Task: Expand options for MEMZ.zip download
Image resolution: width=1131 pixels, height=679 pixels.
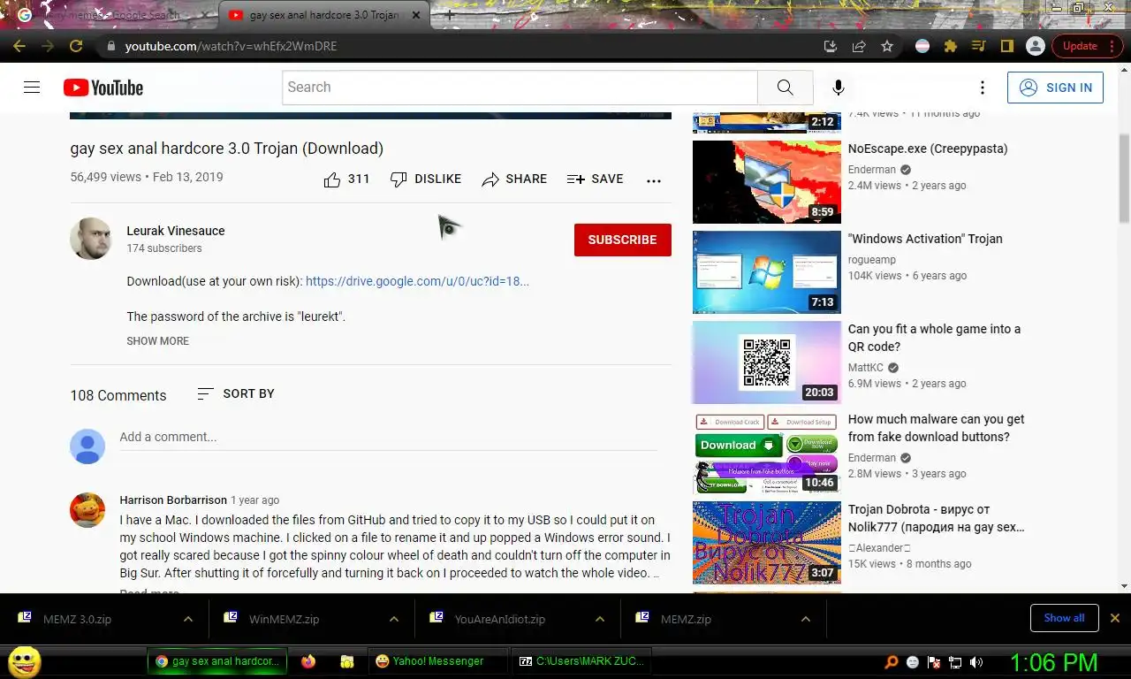Action: [x=806, y=619]
